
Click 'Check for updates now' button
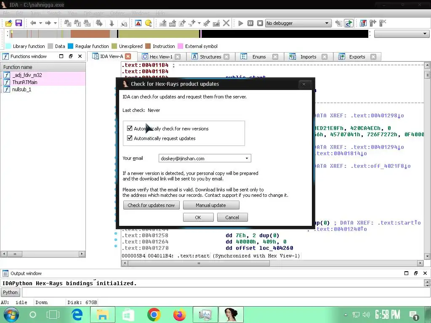click(151, 205)
